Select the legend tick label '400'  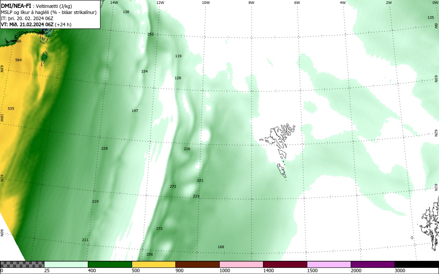click(x=92, y=270)
